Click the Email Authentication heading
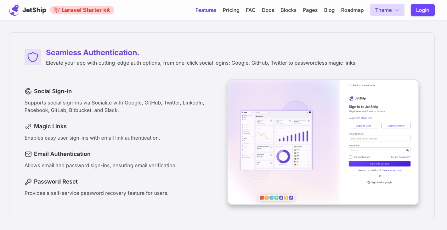The width and height of the screenshot is (447, 230). tap(62, 154)
